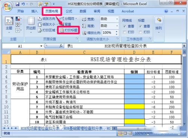Select row 3 header
The image size is (188, 138).
click(6, 72)
